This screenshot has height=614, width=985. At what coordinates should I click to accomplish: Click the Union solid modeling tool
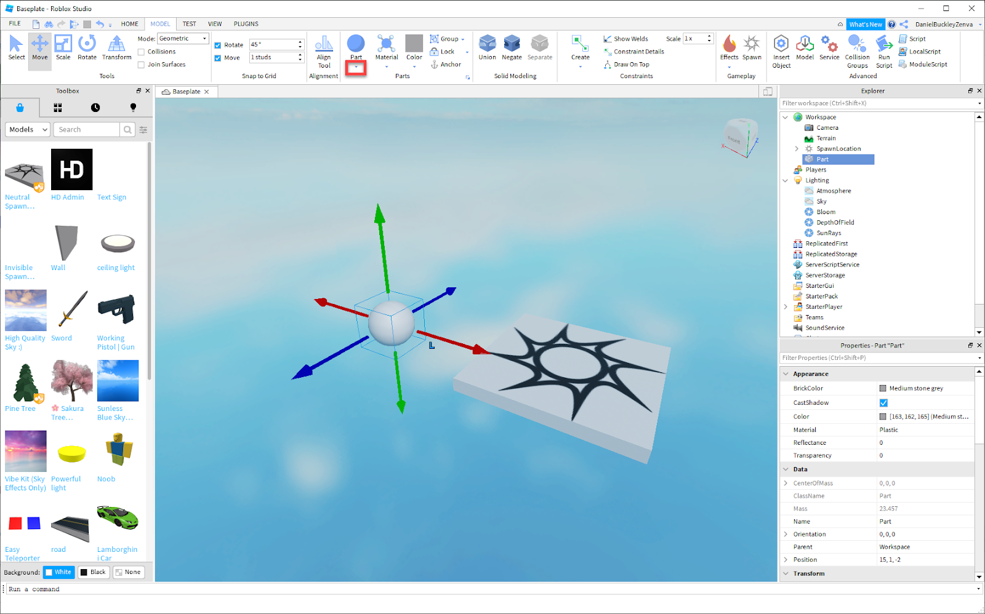487,48
